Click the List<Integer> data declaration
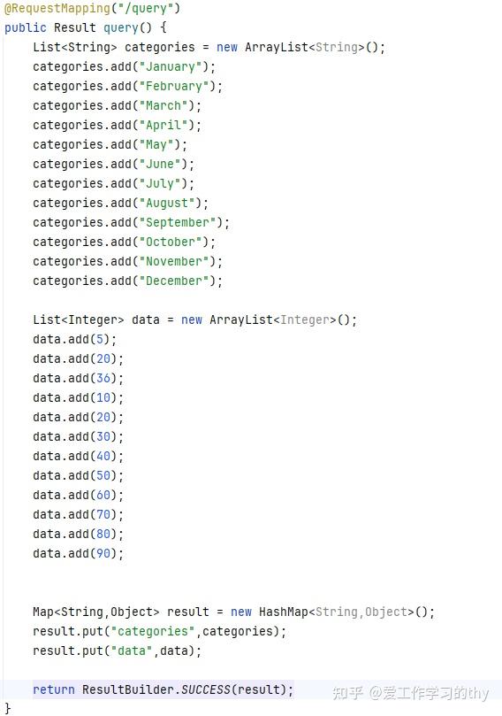This screenshot has width=502, height=716. (96, 320)
